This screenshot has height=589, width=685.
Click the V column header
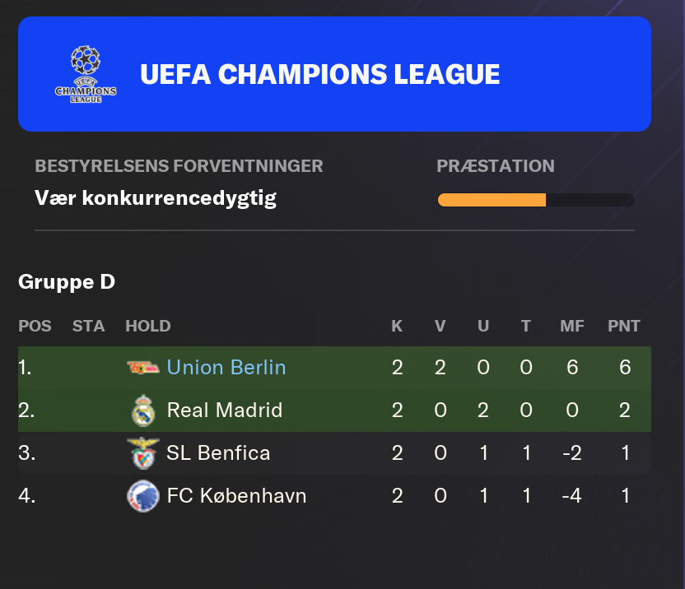(440, 326)
